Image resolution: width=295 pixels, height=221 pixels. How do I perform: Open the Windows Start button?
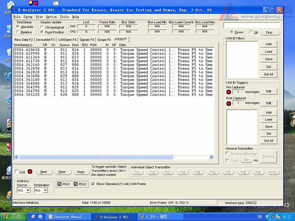click(13, 217)
